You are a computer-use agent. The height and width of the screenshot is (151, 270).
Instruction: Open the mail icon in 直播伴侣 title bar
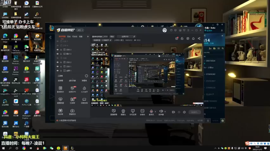[171, 30]
